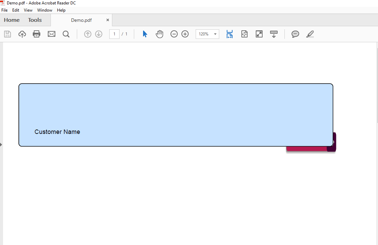Upload file to Adobe cloud icon
Screen dimensions: 378x245
22,34
